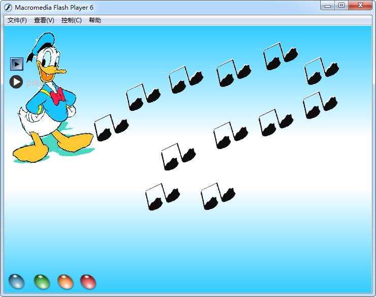Close the Macromedia Flash Player 6 window
This screenshot has width=376, height=297.
click(x=360, y=6)
